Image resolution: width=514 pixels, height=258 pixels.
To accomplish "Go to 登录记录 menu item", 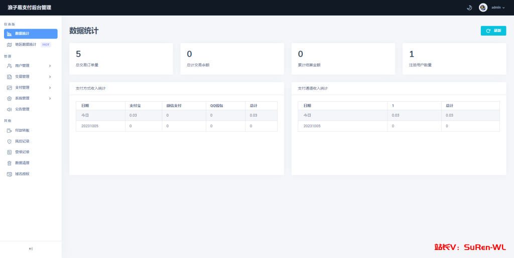I will click(31, 152).
